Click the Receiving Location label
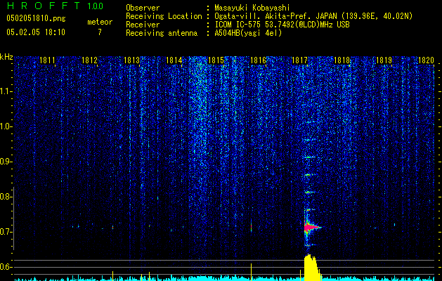 [164, 16]
